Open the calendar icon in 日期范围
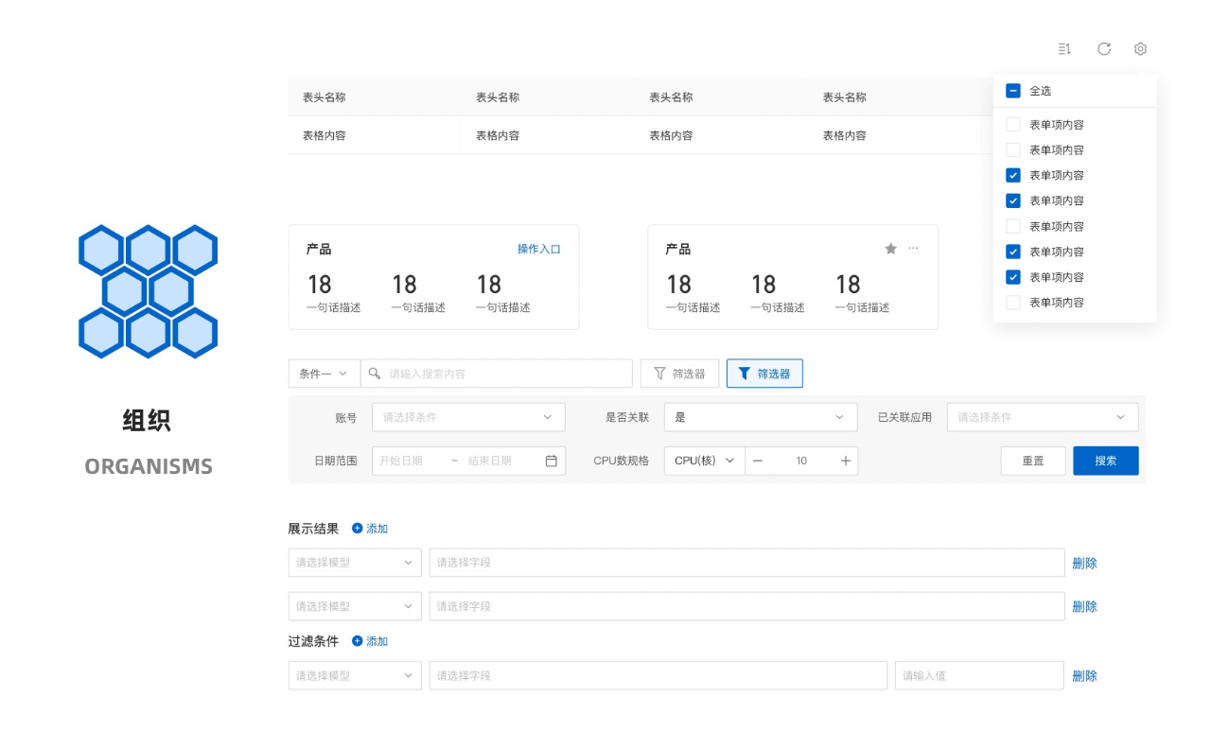This screenshot has height=732, width=1211. (x=552, y=461)
